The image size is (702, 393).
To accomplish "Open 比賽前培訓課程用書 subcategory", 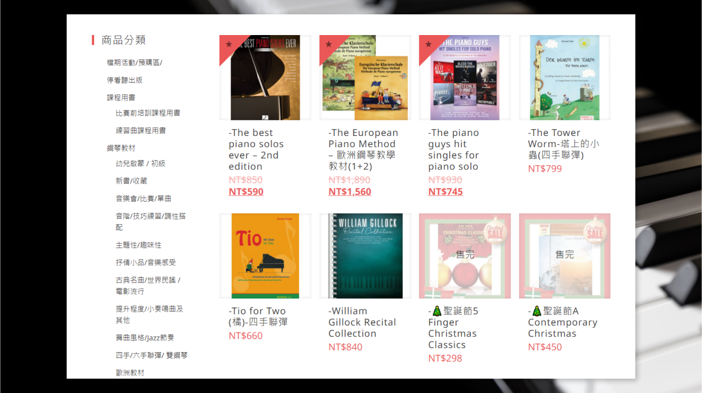I will coord(148,113).
